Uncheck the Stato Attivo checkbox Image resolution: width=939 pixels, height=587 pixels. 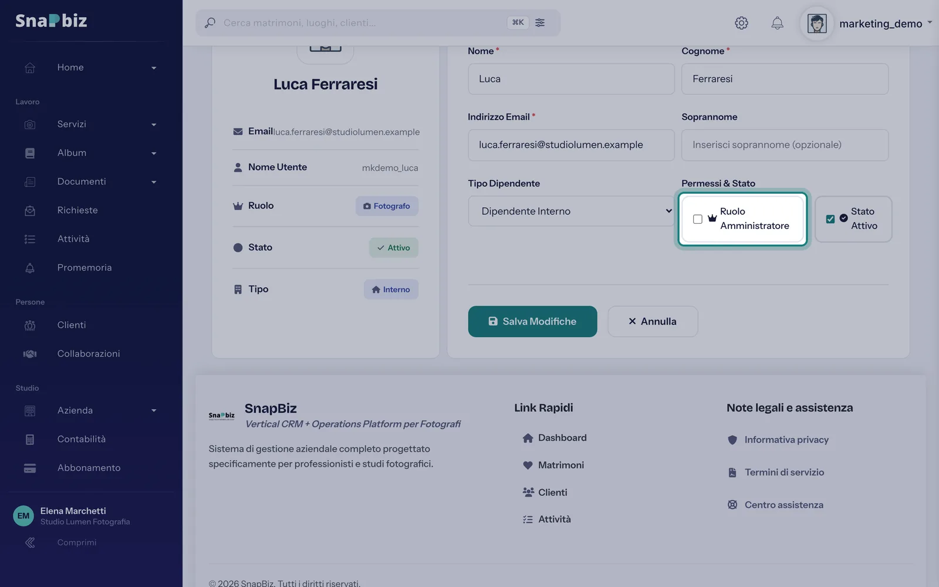(x=830, y=219)
